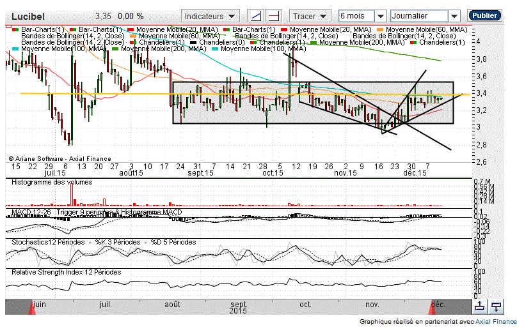Click the left red timeline range marker
Viewport: 517px width, 332px height.
pyautogui.click(x=32, y=308)
